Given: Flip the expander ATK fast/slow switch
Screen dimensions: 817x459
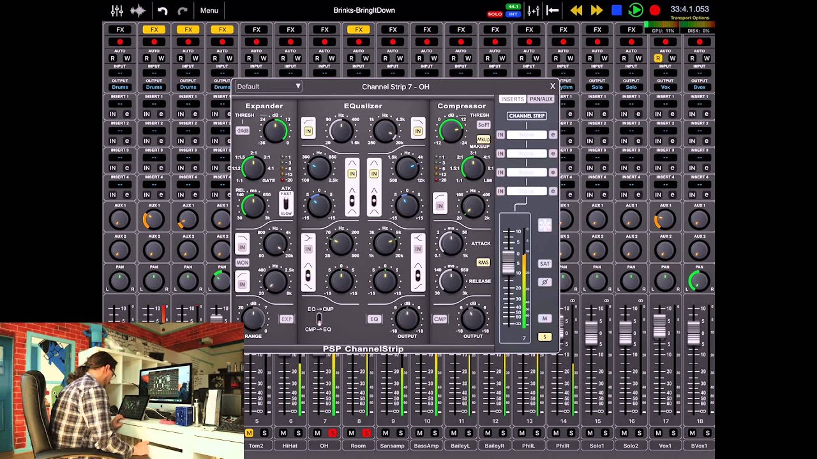Looking at the screenshot, I should tap(287, 203).
